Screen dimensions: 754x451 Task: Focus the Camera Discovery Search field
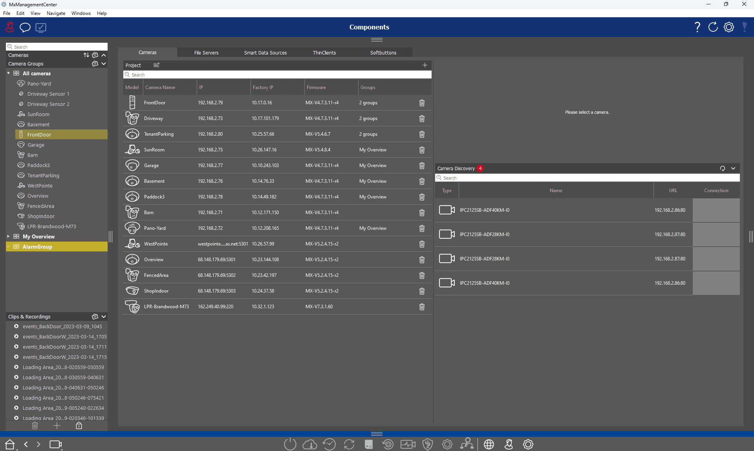pos(587,178)
